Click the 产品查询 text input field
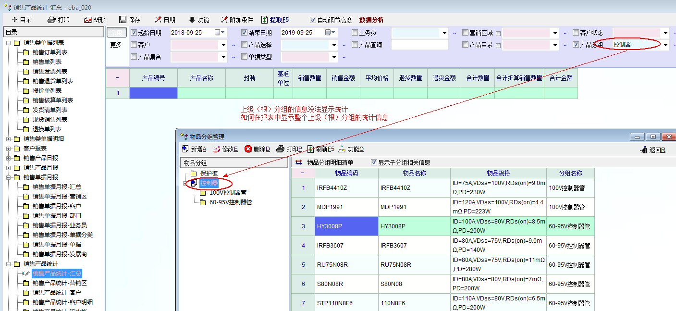The image size is (676, 311). tap(419, 45)
